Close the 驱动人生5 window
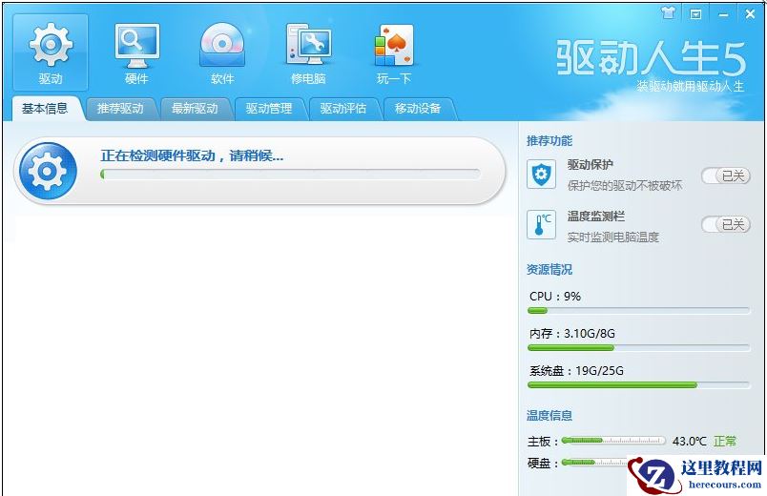 pos(750,14)
